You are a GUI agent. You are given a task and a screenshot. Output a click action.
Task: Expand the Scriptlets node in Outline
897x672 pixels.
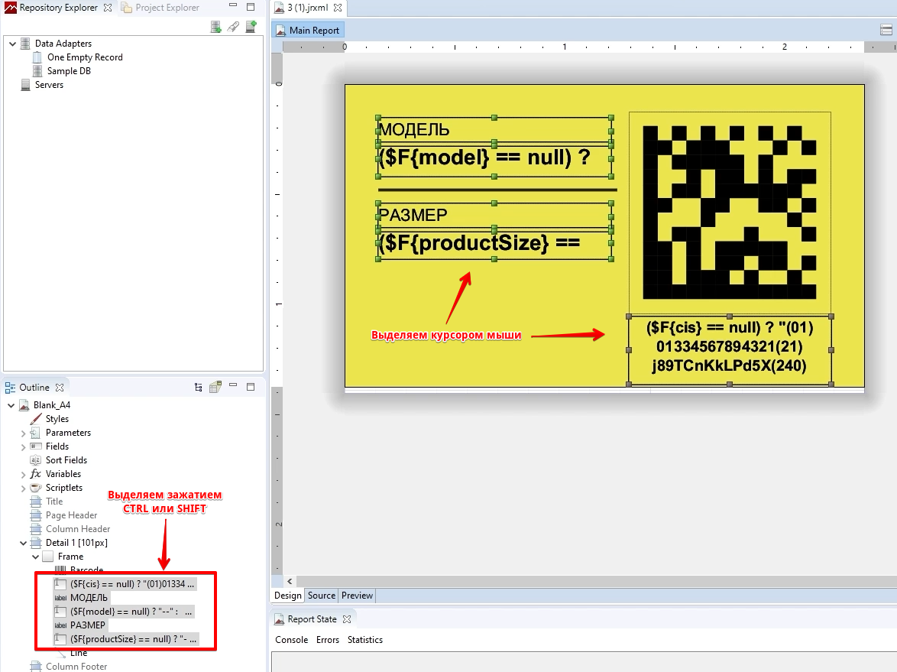tap(24, 489)
